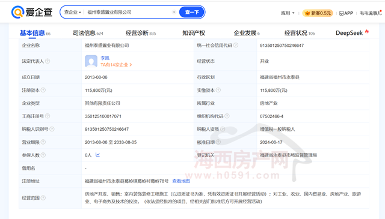Select the credit code 913501250750246647 value
This screenshot has height=219, width=385.
tap(282, 46)
